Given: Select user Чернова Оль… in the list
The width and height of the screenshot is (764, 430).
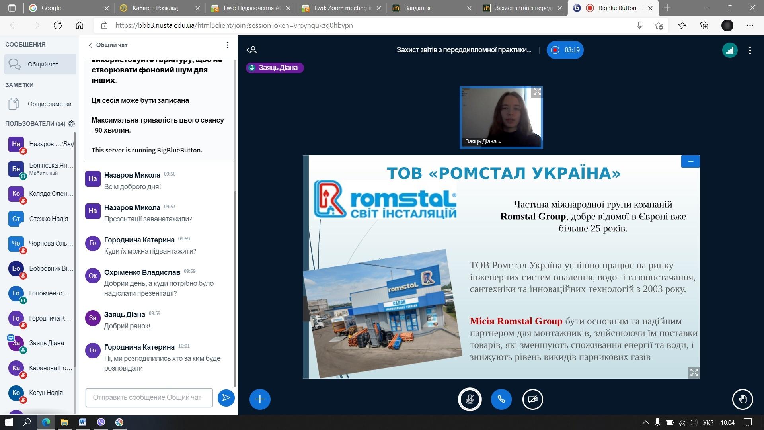Looking at the screenshot, I should (40, 244).
